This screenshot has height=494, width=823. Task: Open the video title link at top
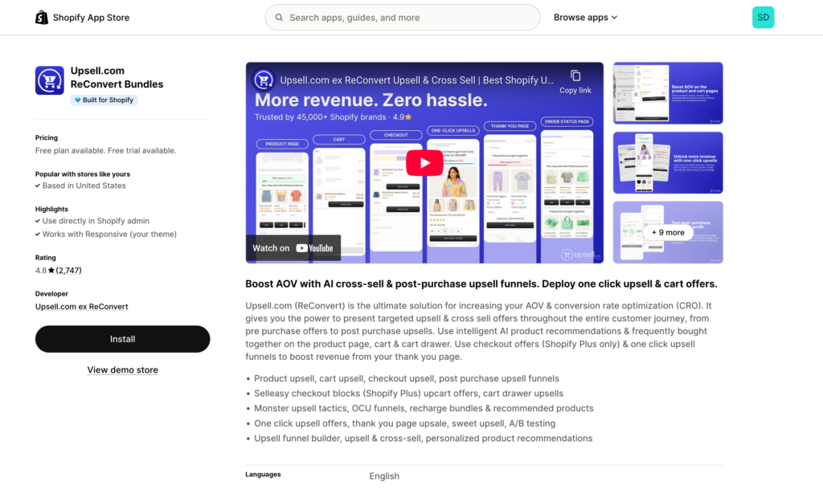click(417, 80)
